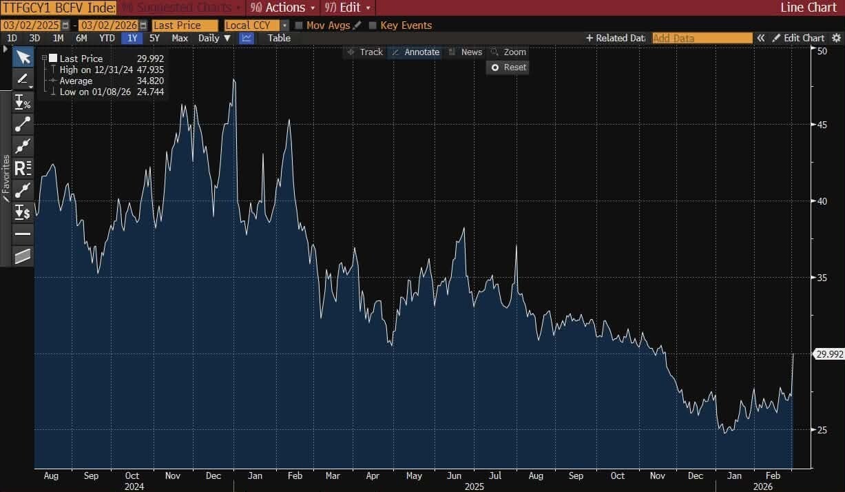845x492 pixels.
Task: Pick the pencil annotation drawing tool
Action: click(23, 79)
